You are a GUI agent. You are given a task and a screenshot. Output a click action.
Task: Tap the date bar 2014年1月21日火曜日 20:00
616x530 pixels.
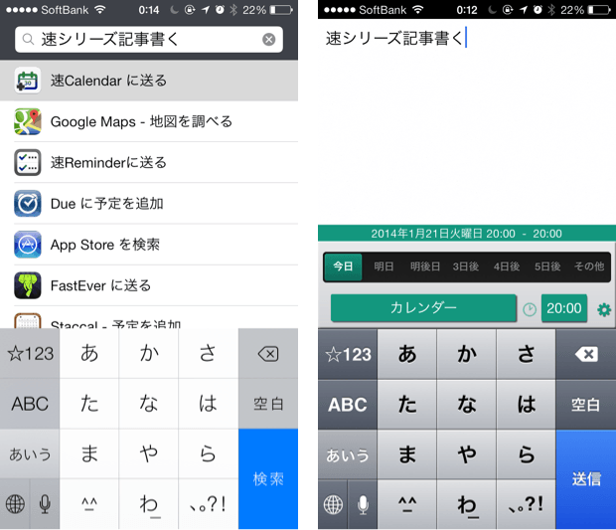pos(467,234)
